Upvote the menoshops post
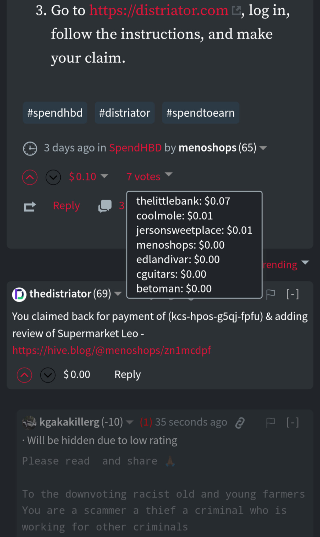 coord(30,177)
